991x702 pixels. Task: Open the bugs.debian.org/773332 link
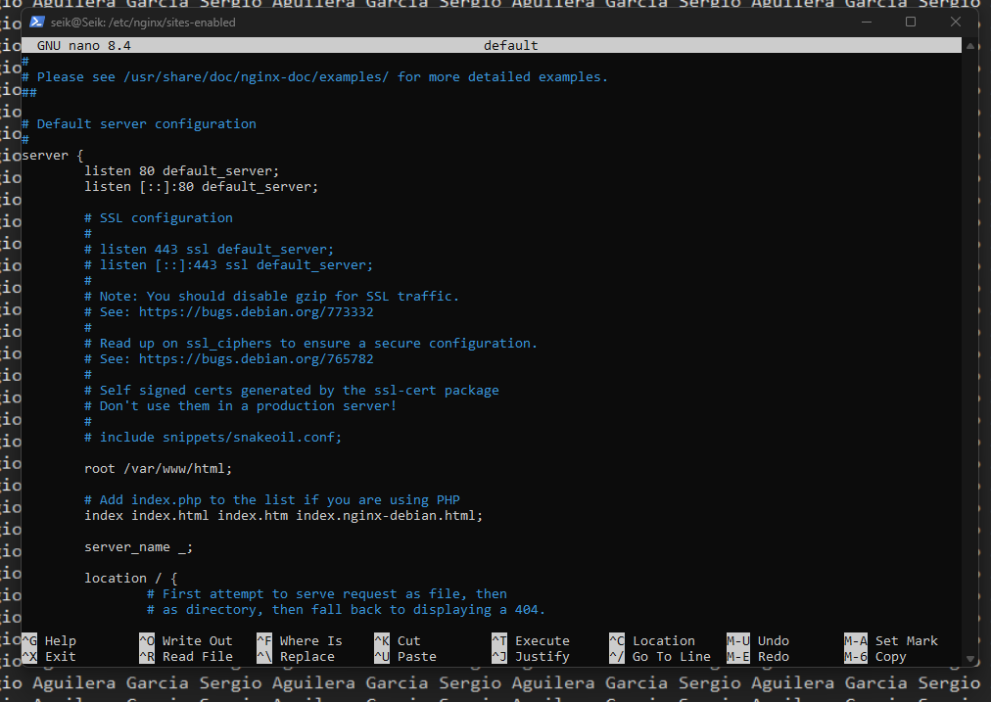(x=256, y=312)
